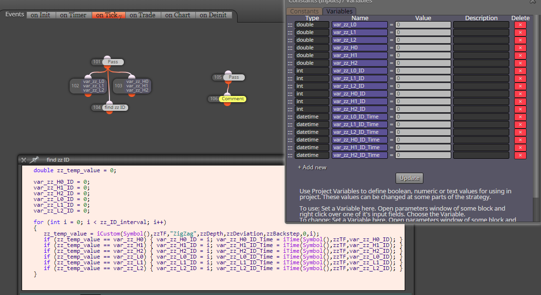Delete the var_zz_H0_ID variable row
The height and width of the screenshot is (295, 541).
coord(520,94)
